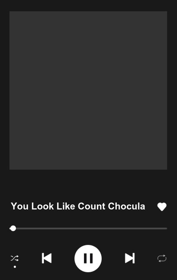Click the skip-back icon left of pause
The image size is (177, 280).
[x=47, y=258]
